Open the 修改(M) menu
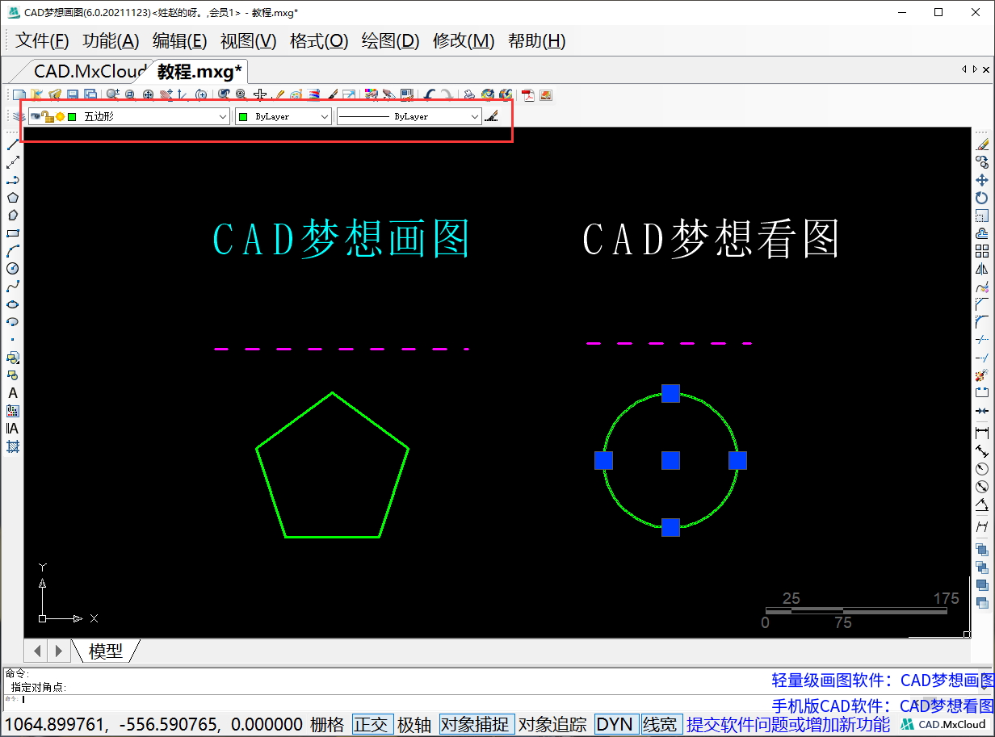Viewport: 995px width, 737px height. pos(464,41)
